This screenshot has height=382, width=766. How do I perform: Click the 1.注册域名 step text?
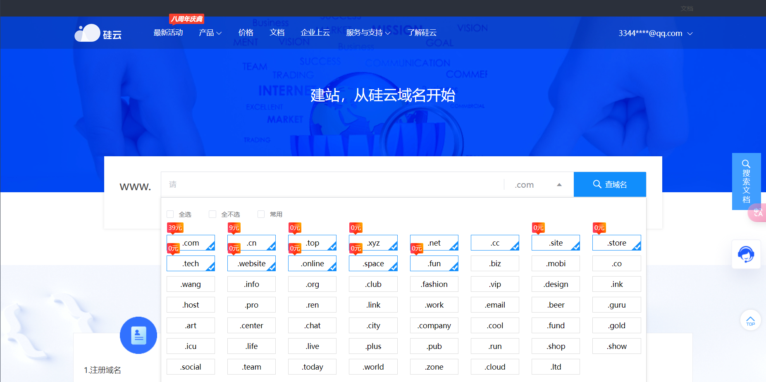tap(103, 370)
